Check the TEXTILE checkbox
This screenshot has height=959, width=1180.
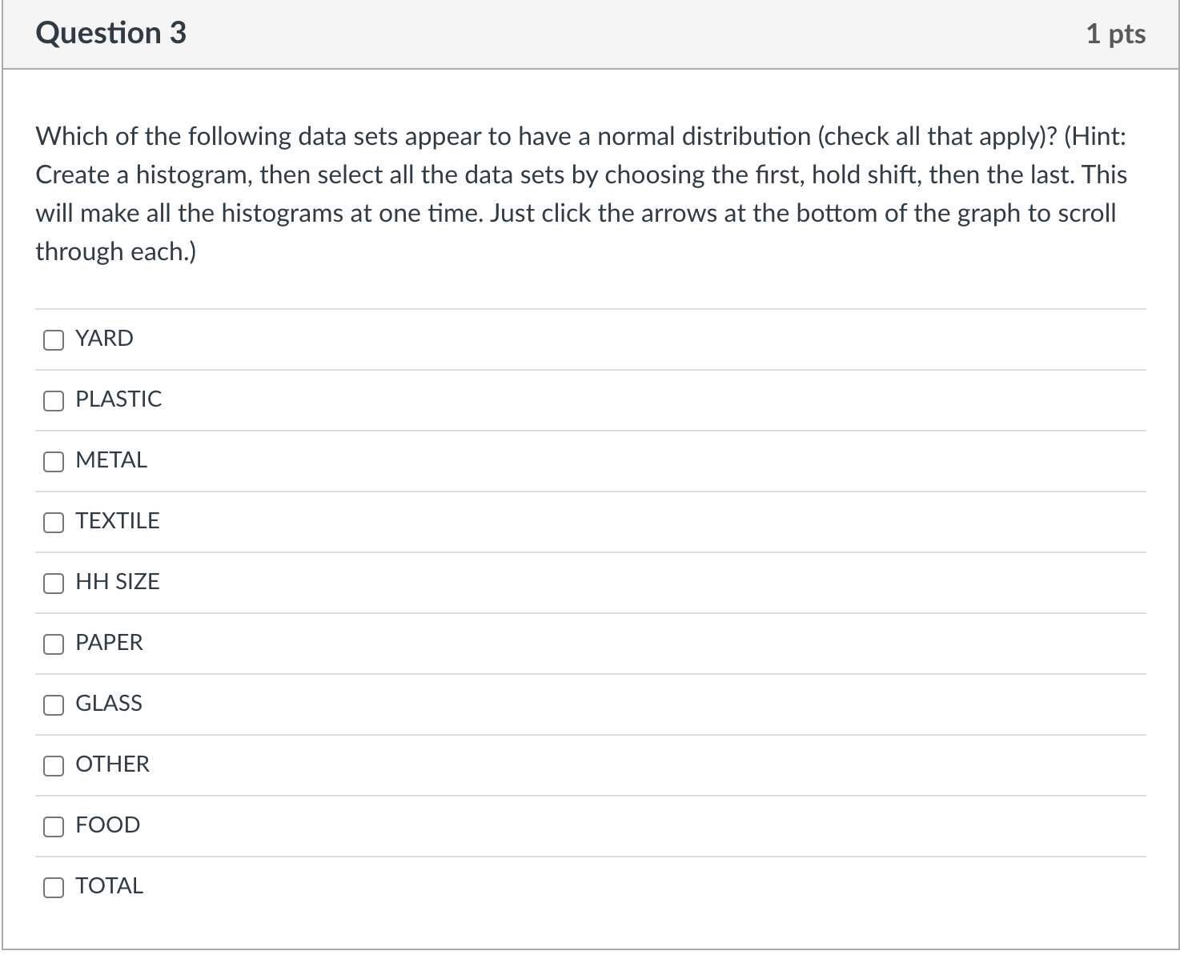point(53,522)
